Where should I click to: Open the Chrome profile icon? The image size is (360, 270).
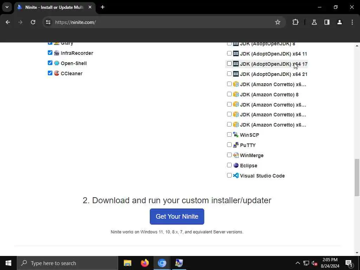coord(339,22)
